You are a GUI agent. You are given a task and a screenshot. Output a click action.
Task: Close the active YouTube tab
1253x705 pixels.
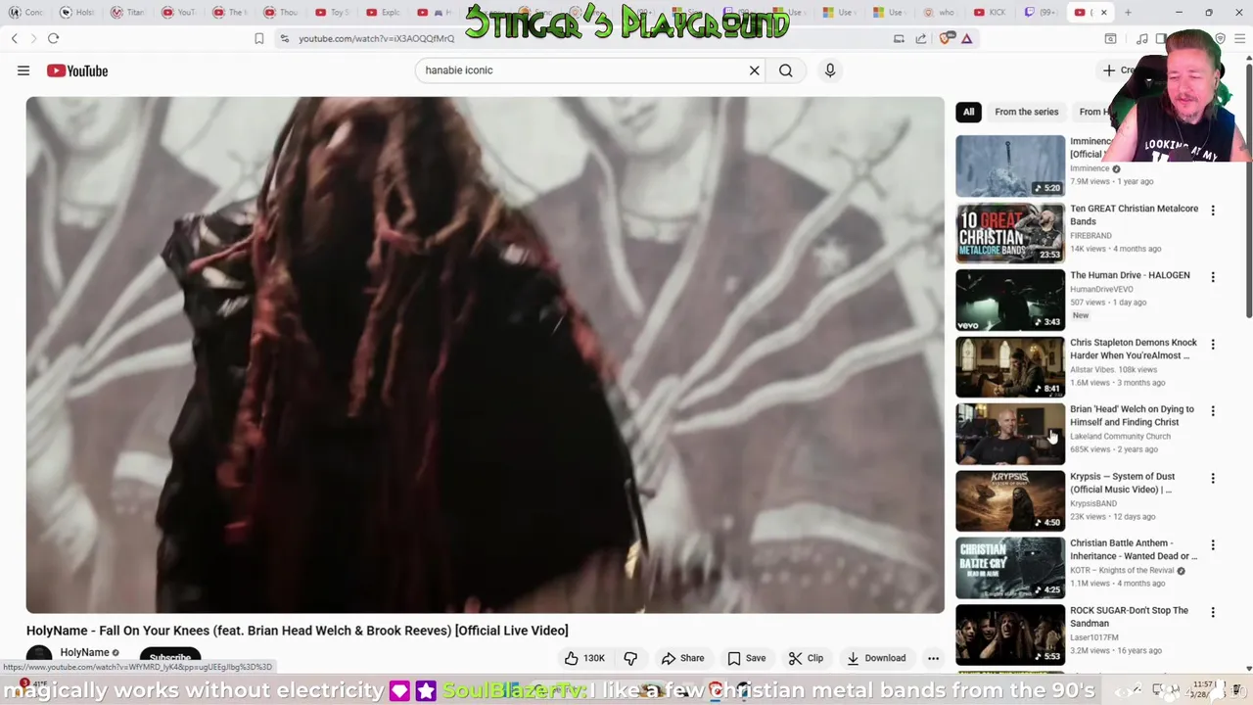(x=1103, y=13)
